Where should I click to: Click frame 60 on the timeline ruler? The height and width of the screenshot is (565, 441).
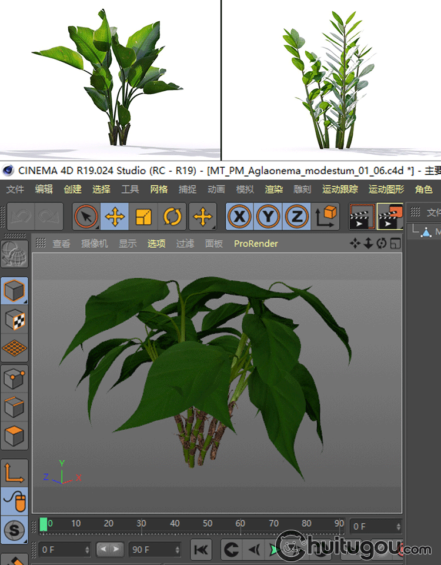(x=240, y=524)
